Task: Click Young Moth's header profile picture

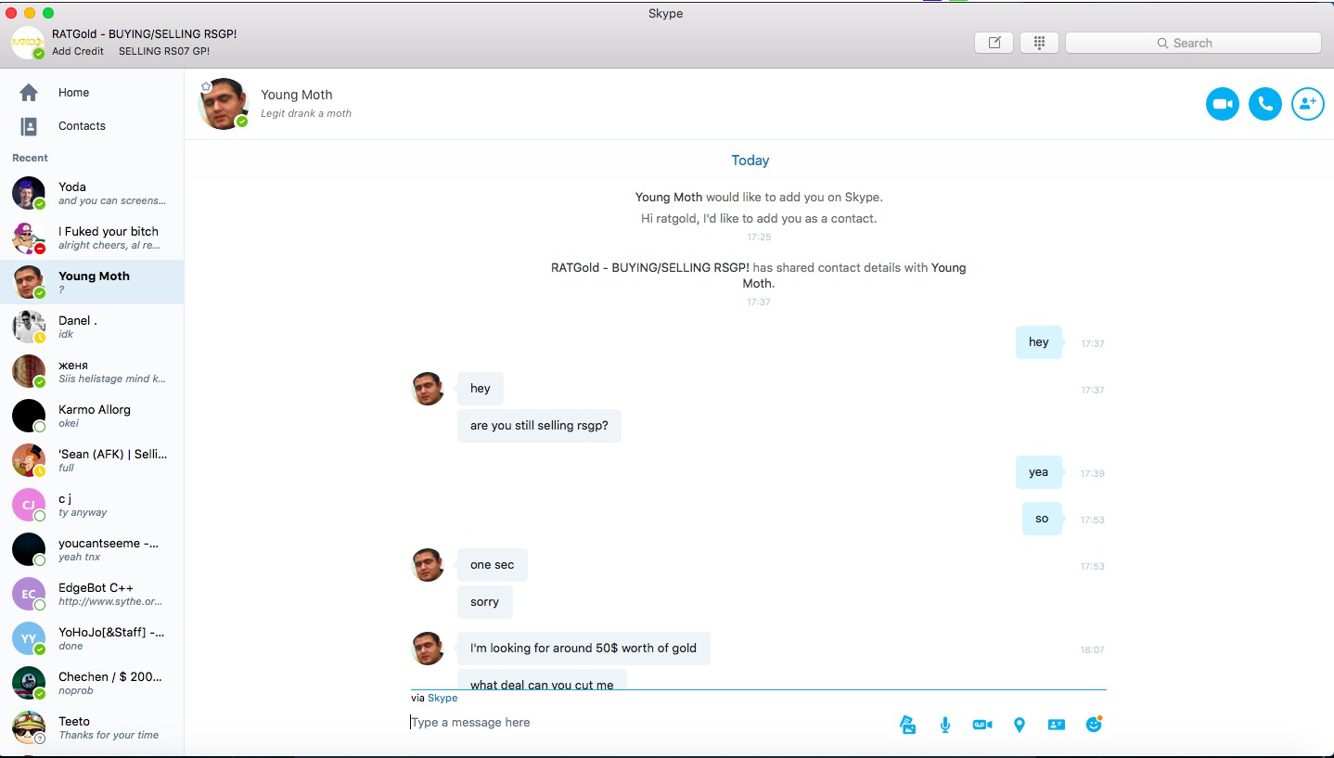Action: pos(224,104)
